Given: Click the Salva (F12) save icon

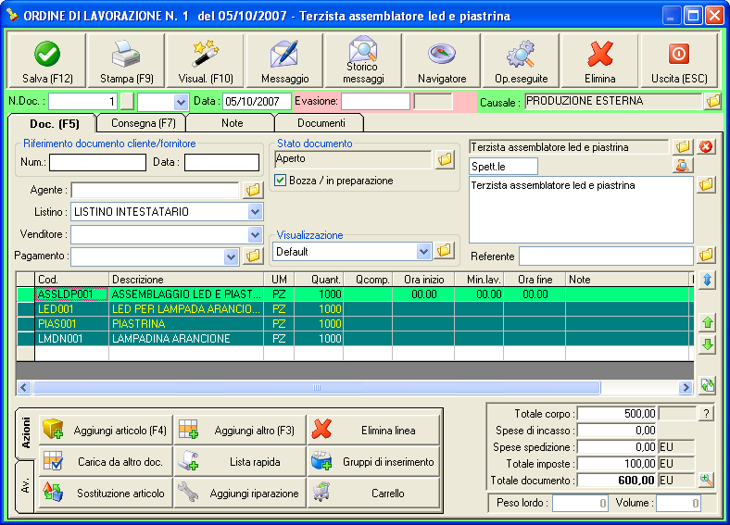Looking at the screenshot, I should click(x=46, y=61).
